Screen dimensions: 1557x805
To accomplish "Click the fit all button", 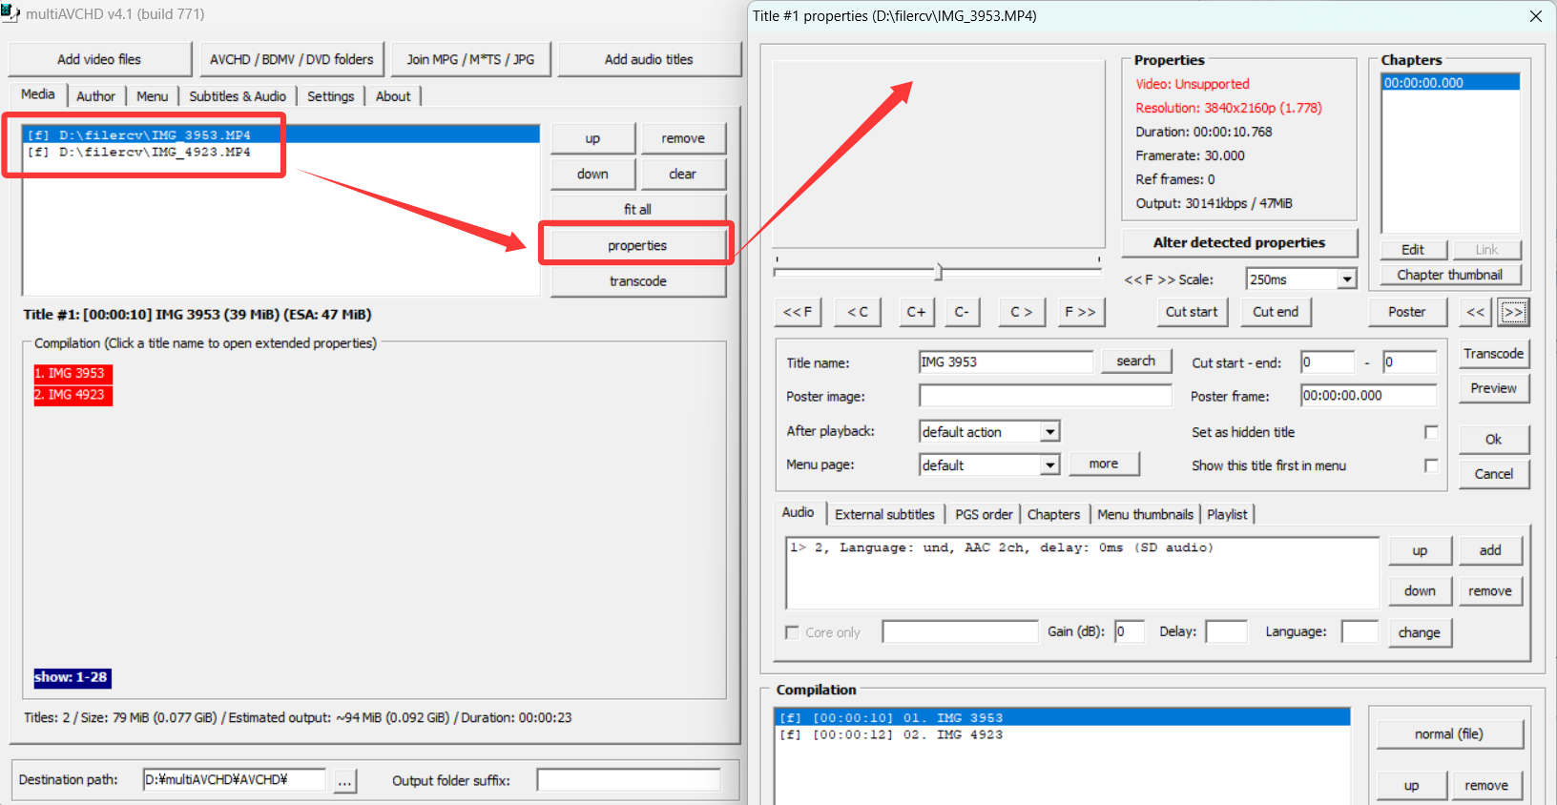I will pos(637,209).
